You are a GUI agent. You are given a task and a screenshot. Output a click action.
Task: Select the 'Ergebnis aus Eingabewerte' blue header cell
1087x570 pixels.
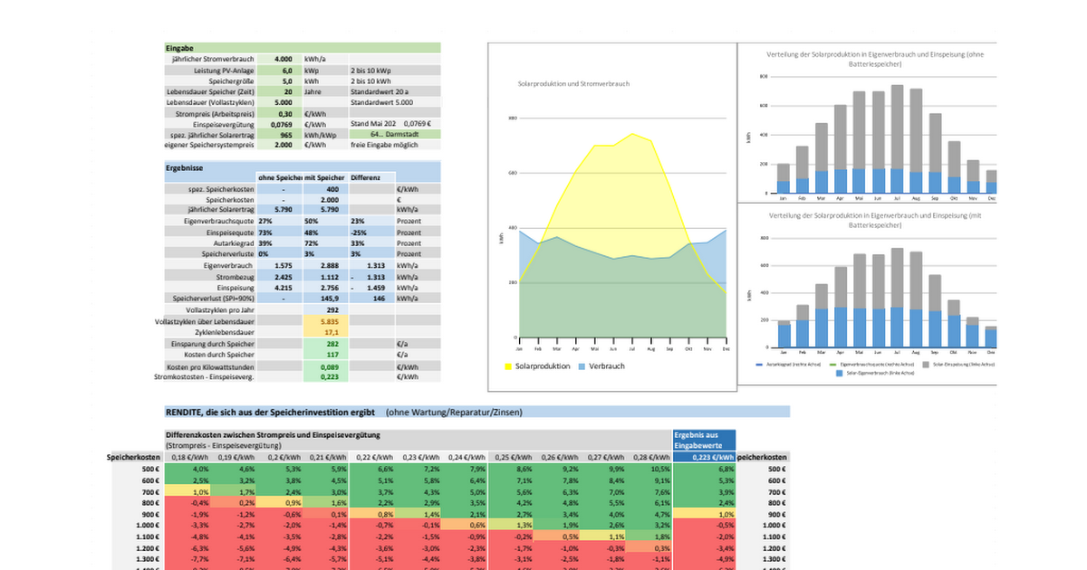(x=704, y=440)
